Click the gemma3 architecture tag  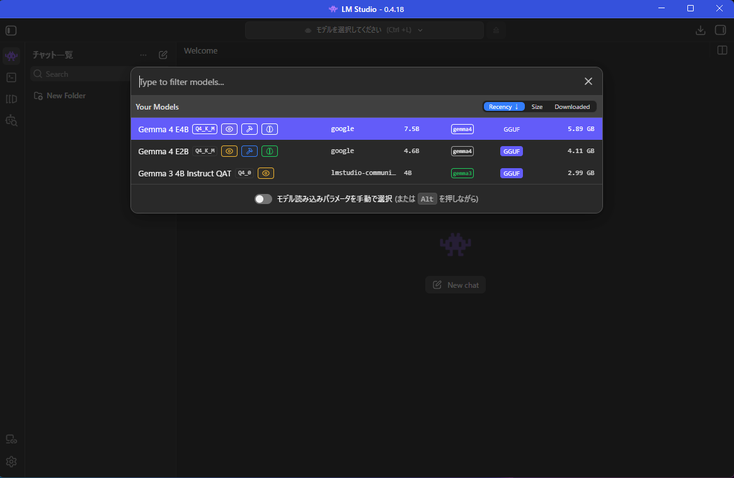tap(462, 173)
